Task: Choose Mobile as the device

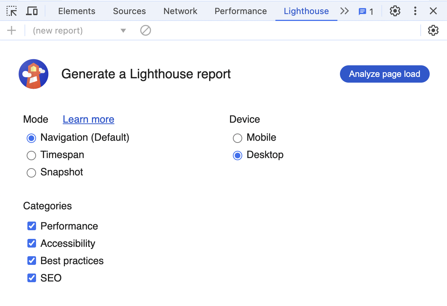Action: (237, 138)
